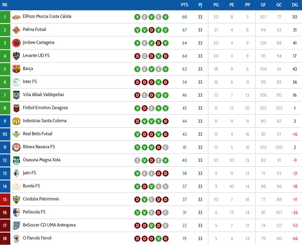Click the Barça team crest
This screenshot has width=302, height=245.
16,69
